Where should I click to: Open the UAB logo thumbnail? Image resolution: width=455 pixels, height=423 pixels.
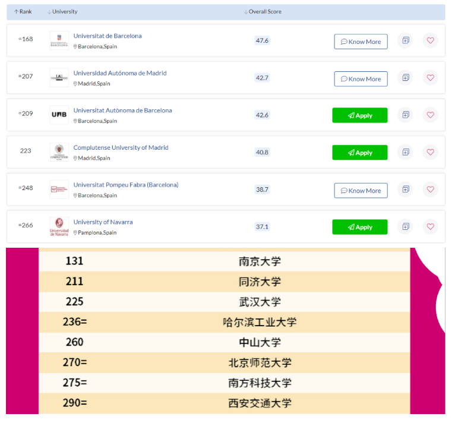[59, 115]
